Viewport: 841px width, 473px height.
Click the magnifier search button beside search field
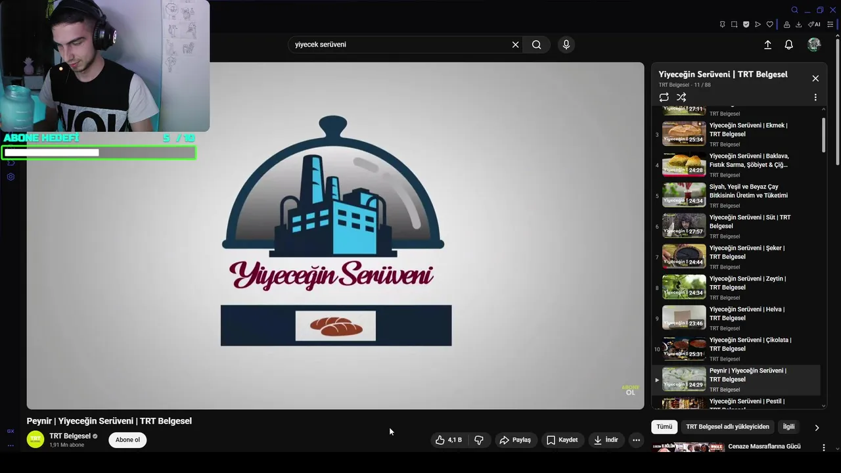[x=537, y=45]
